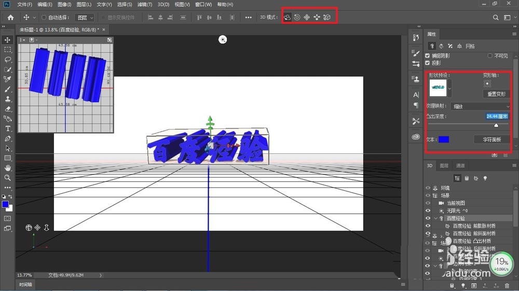519x291 pixels.
Task: Click the 文本 blue color swatch
Action: (x=444, y=139)
